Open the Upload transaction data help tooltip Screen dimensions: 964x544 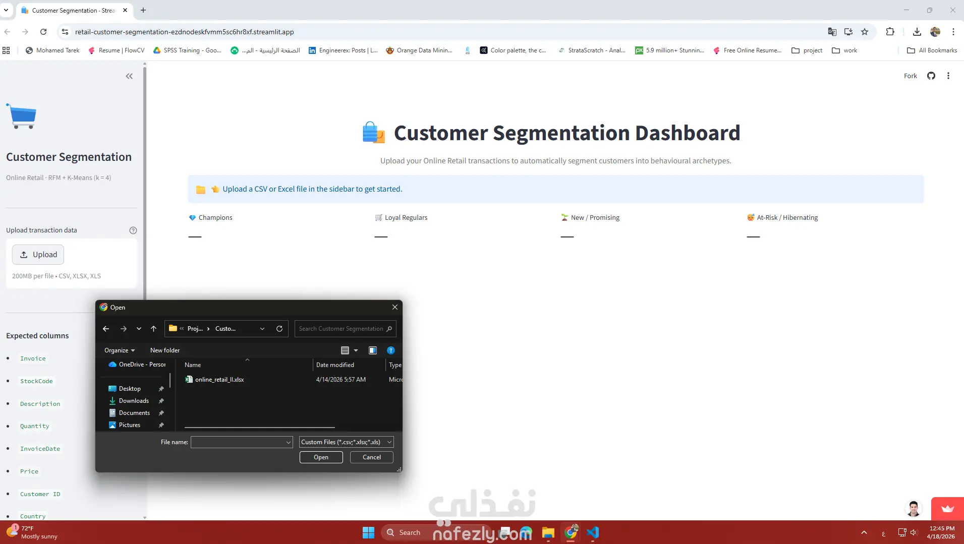[x=133, y=230]
